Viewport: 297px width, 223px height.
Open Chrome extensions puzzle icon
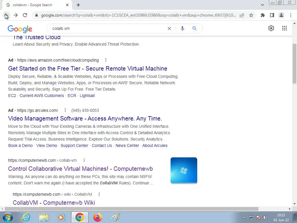263,15
